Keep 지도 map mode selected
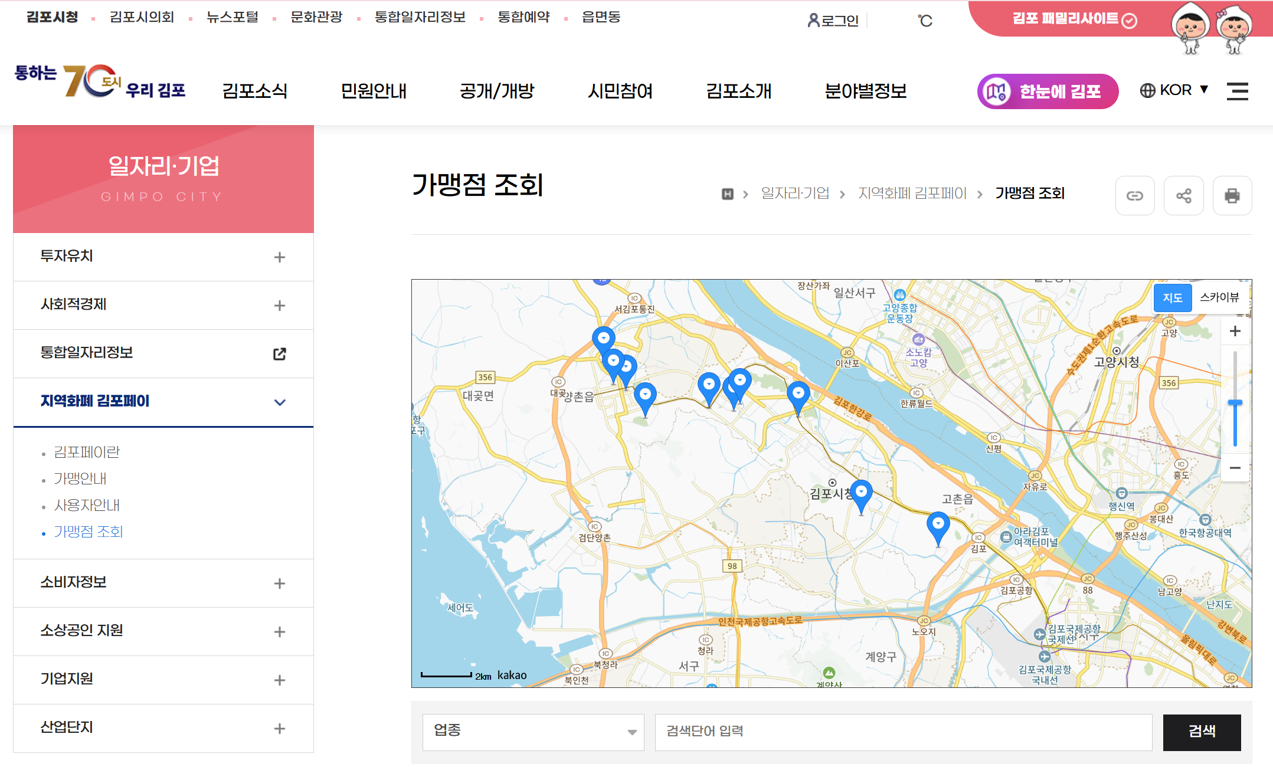 [x=1173, y=298]
